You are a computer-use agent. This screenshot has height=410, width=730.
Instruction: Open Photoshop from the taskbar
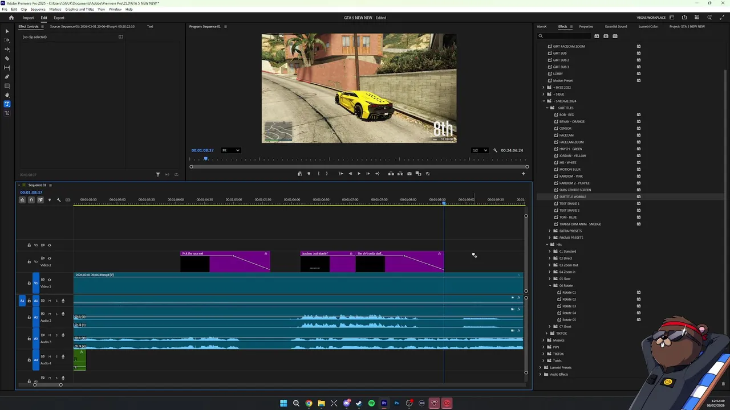pyautogui.click(x=396, y=403)
